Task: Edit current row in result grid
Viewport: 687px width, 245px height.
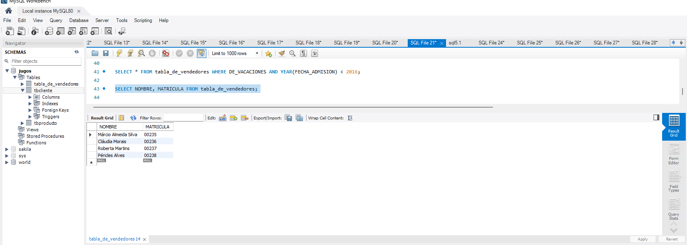Action: tap(223, 118)
